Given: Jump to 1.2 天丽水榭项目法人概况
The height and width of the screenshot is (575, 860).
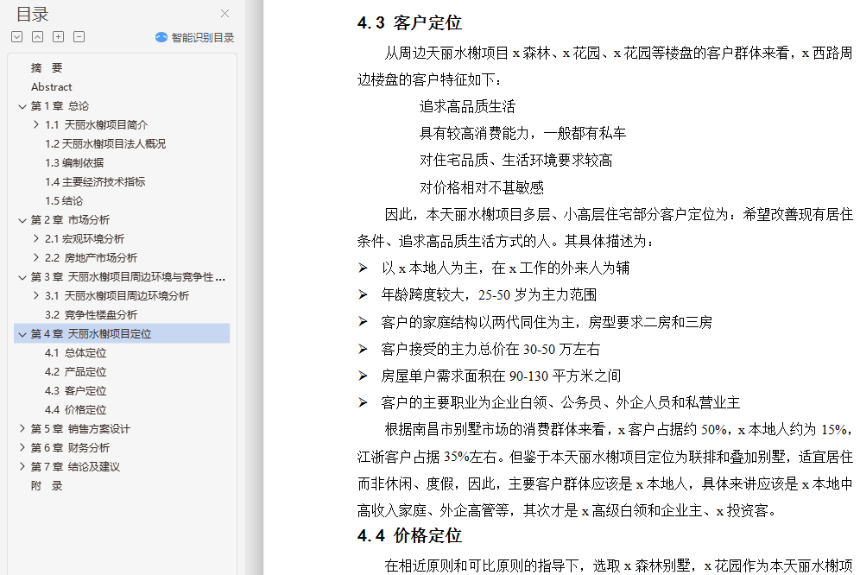Looking at the screenshot, I should [105, 143].
